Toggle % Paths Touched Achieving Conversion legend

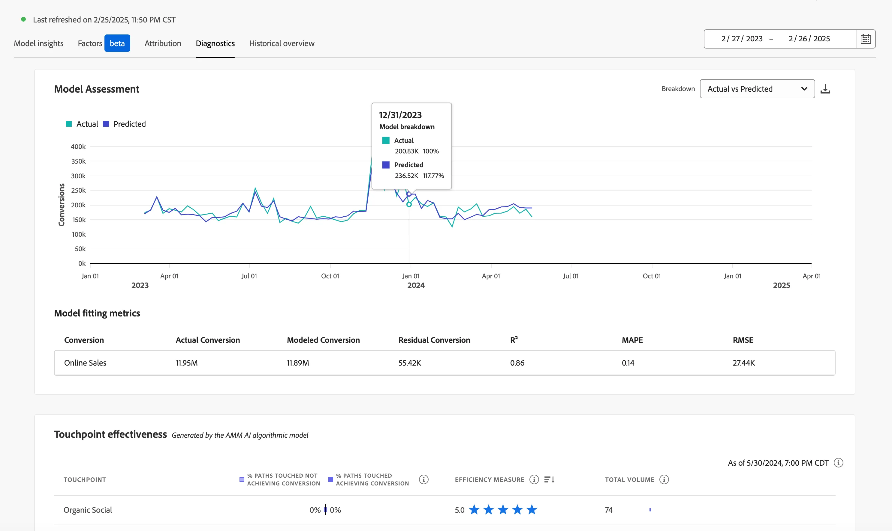point(368,479)
